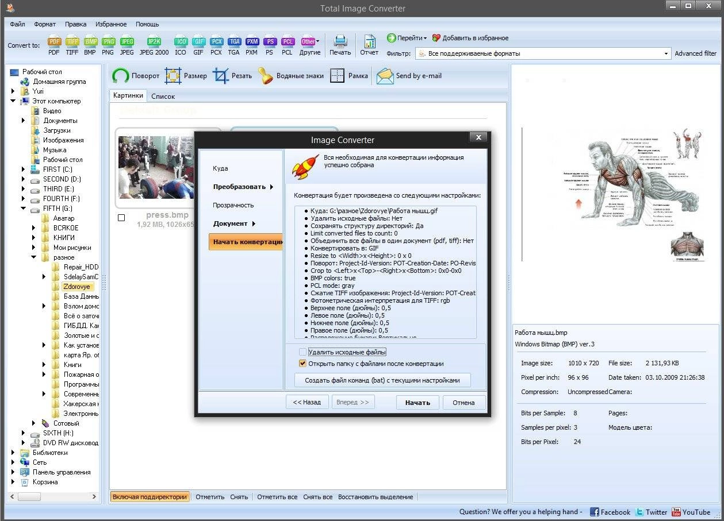Select JPEG conversion icon
The height and width of the screenshot is (521, 724).
(127, 46)
